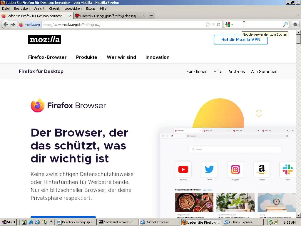Open the Alle Sprachen link

[x=264, y=72]
